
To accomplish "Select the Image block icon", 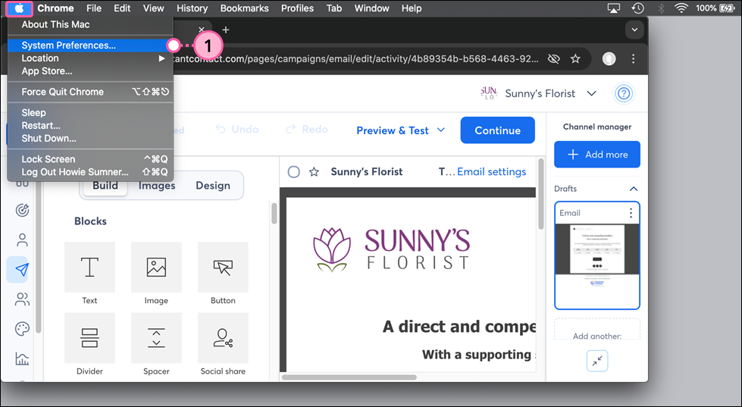I will pos(156,268).
